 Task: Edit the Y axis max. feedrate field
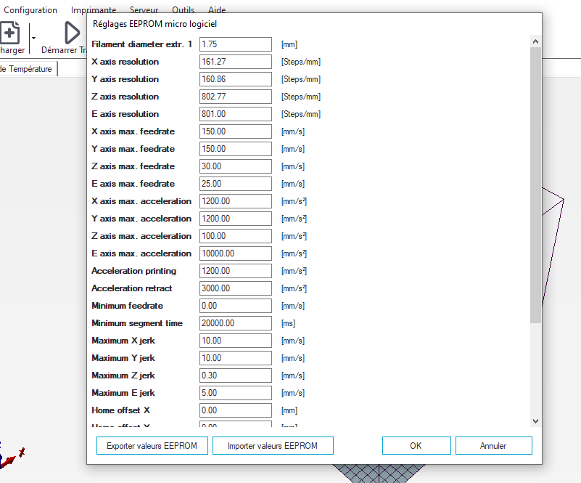coord(235,149)
